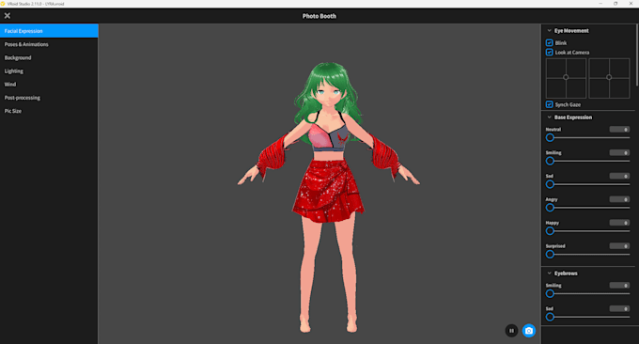Click the VRoid Studio app icon in title bar

tap(3, 4)
